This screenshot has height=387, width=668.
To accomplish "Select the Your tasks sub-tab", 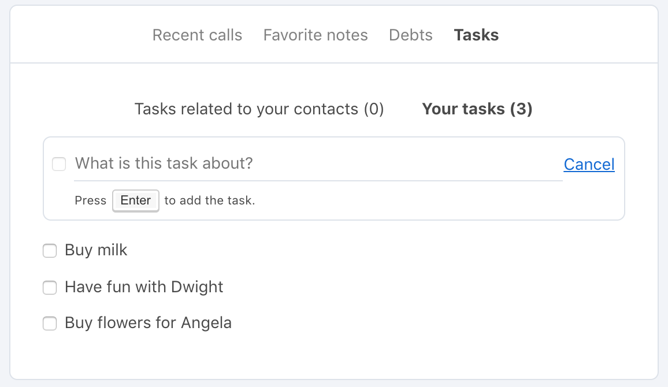I will 477,109.
